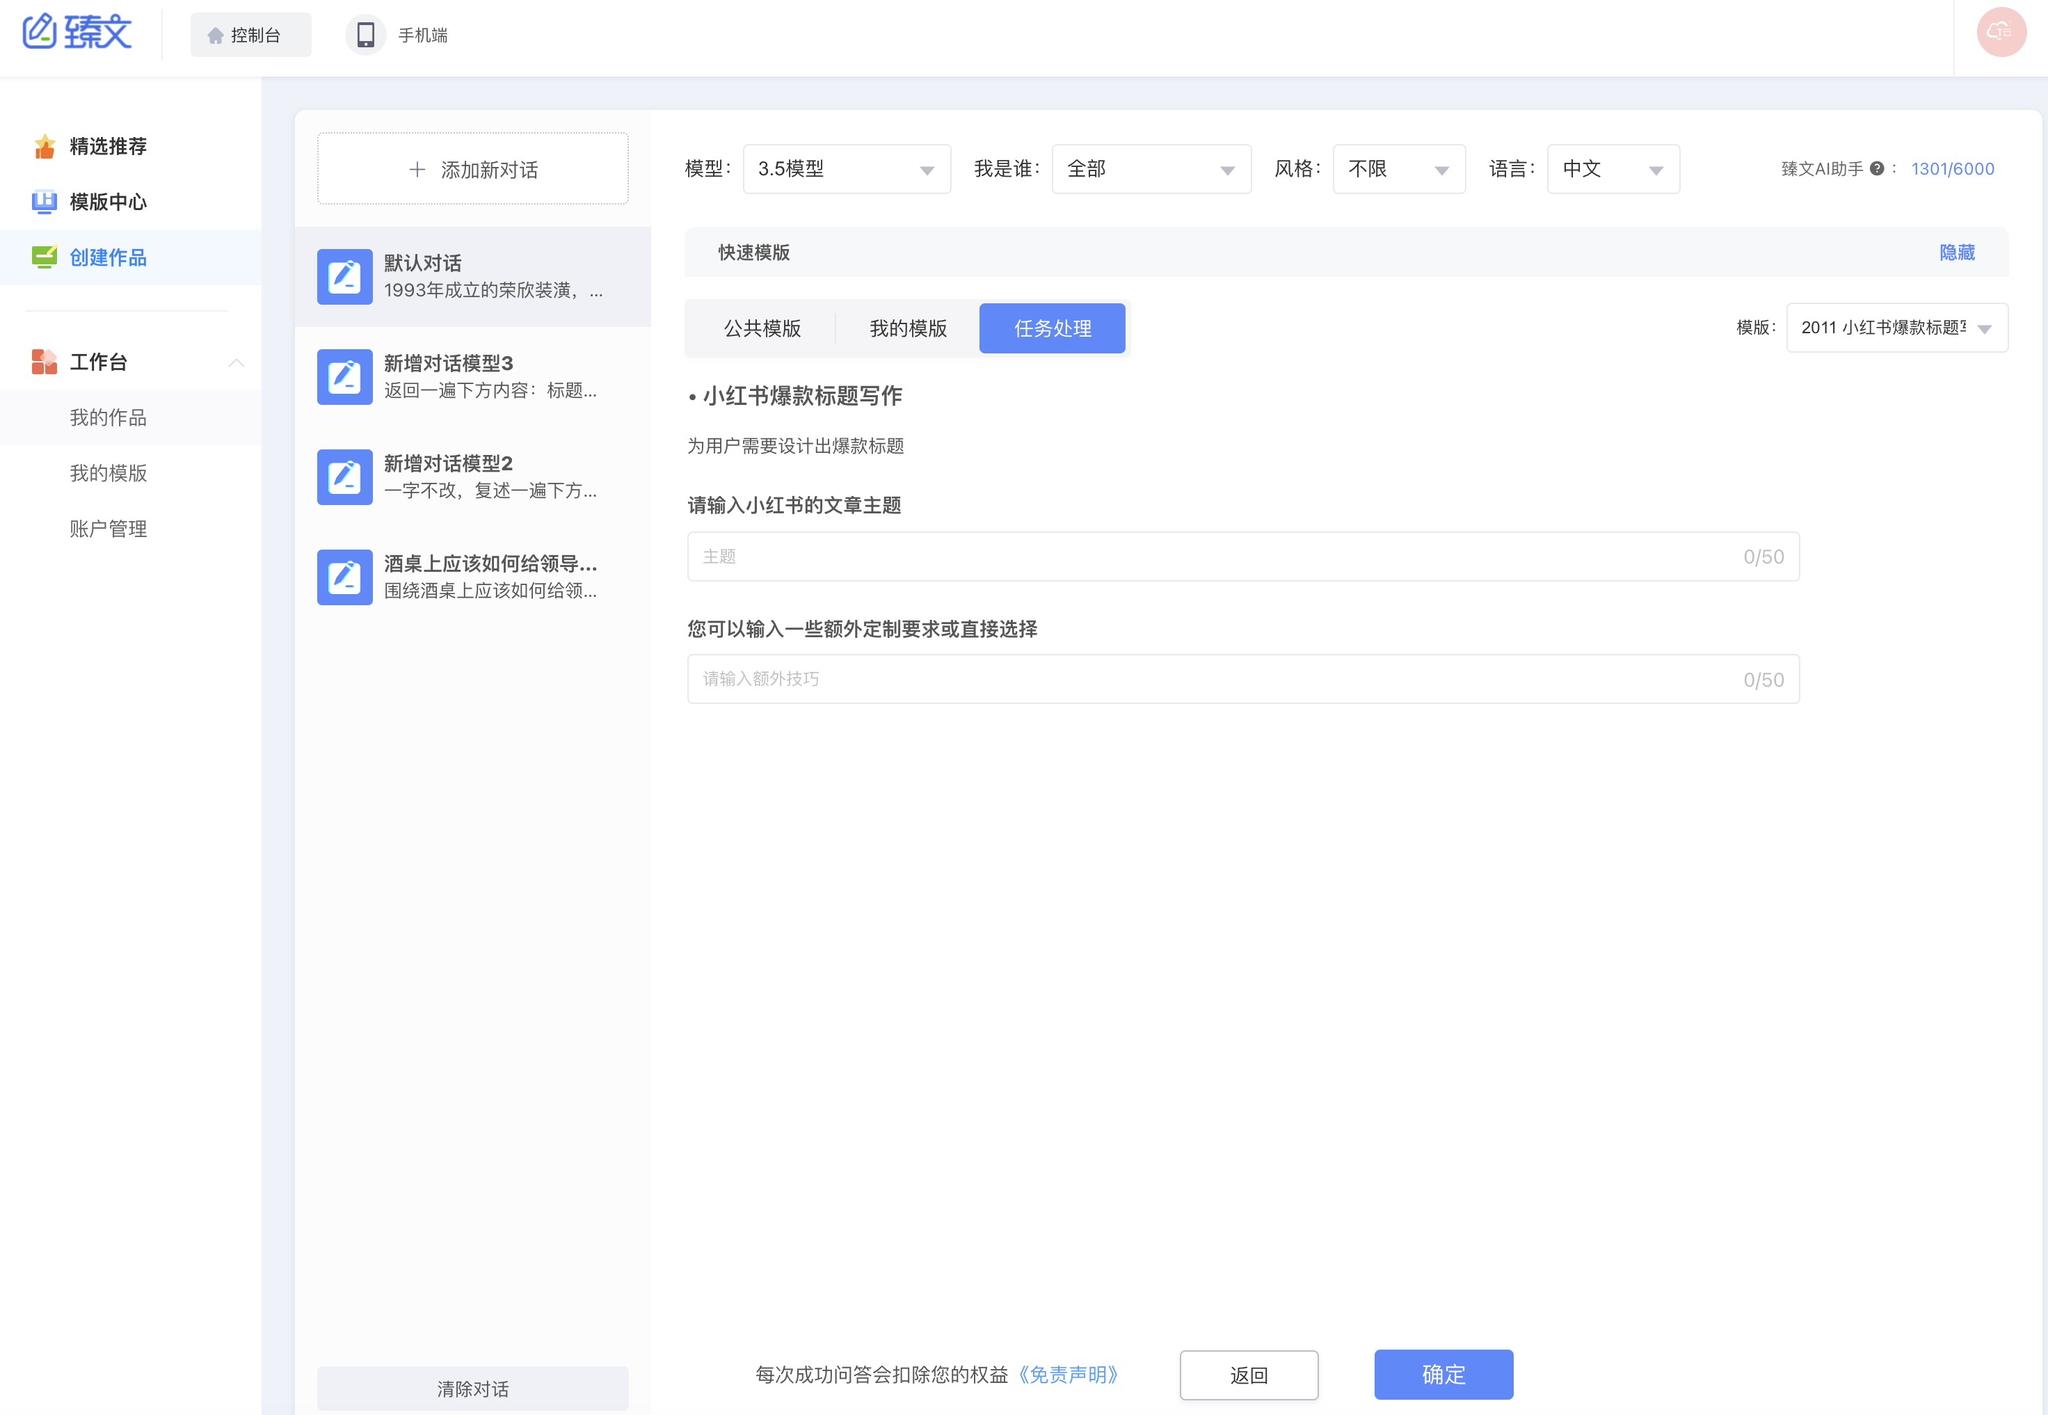Select the 精选推荐 sidebar icon

[43, 145]
